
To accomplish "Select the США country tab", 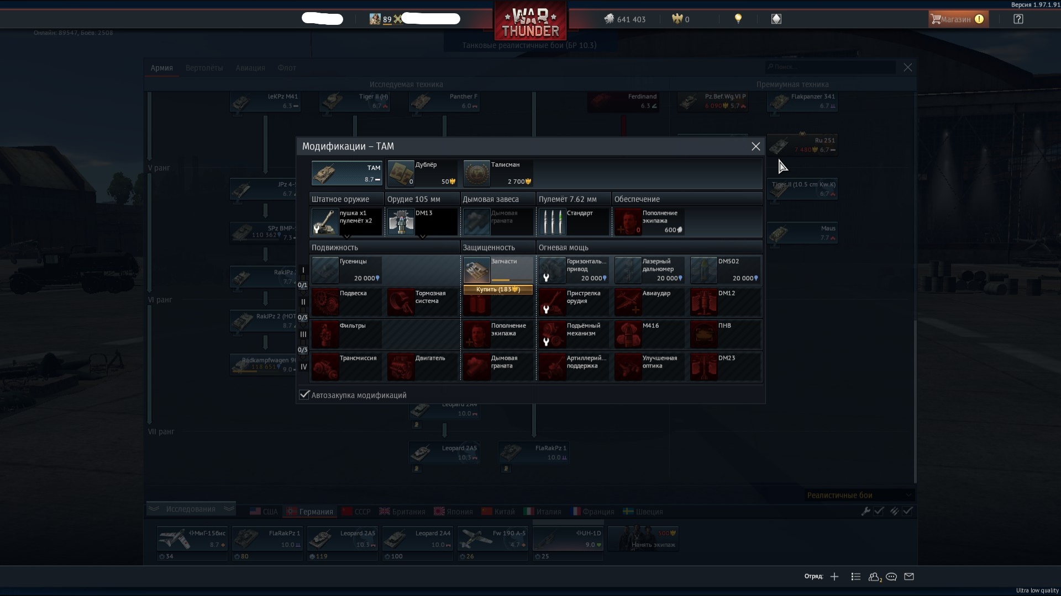I will pyautogui.click(x=264, y=512).
